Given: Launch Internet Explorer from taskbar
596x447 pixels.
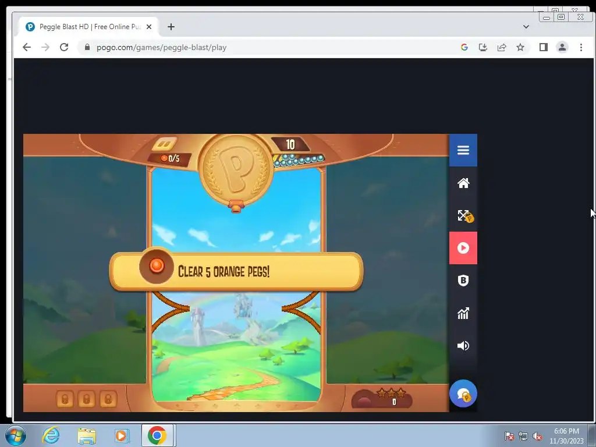Looking at the screenshot, I should tap(51, 435).
